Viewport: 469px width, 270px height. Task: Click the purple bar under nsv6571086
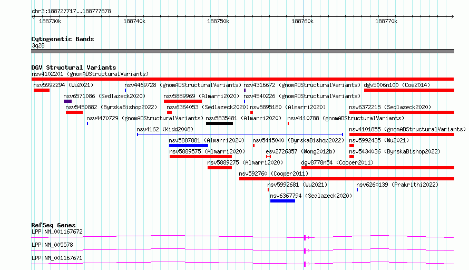[x=67, y=101]
